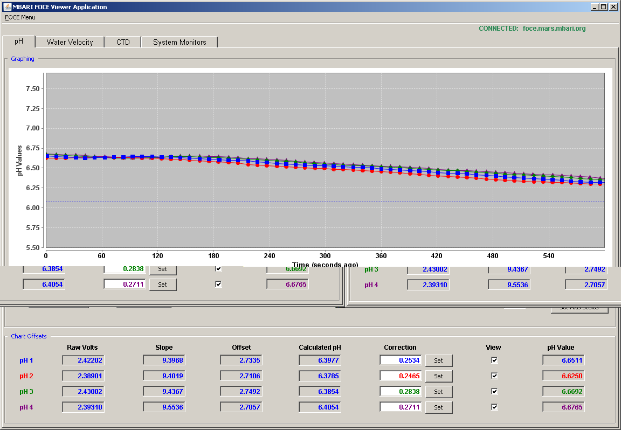The image size is (621, 430).
Task: Open the CTD tab
Action: 123,42
